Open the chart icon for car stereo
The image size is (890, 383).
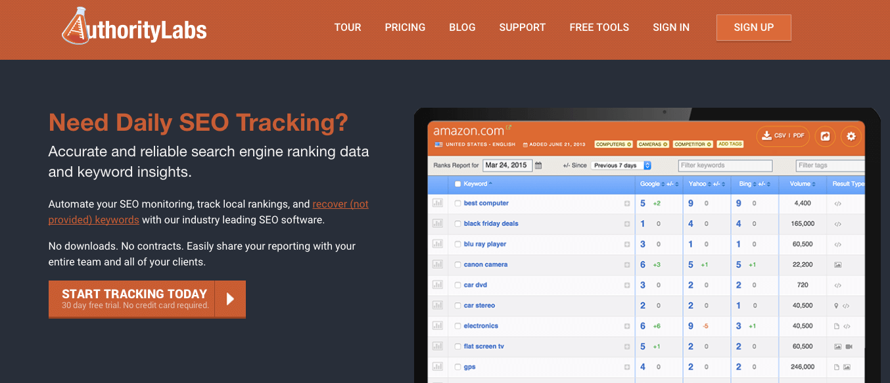437,305
